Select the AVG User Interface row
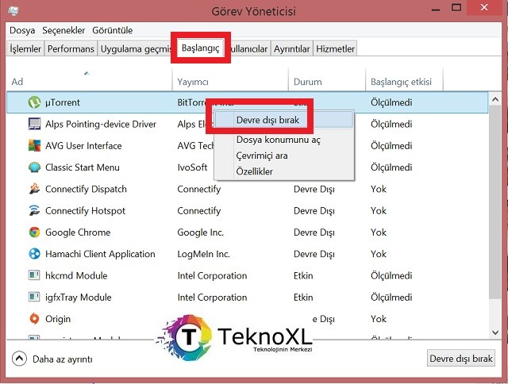The width and height of the screenshot is (508, 384). (x=248, y=146)
